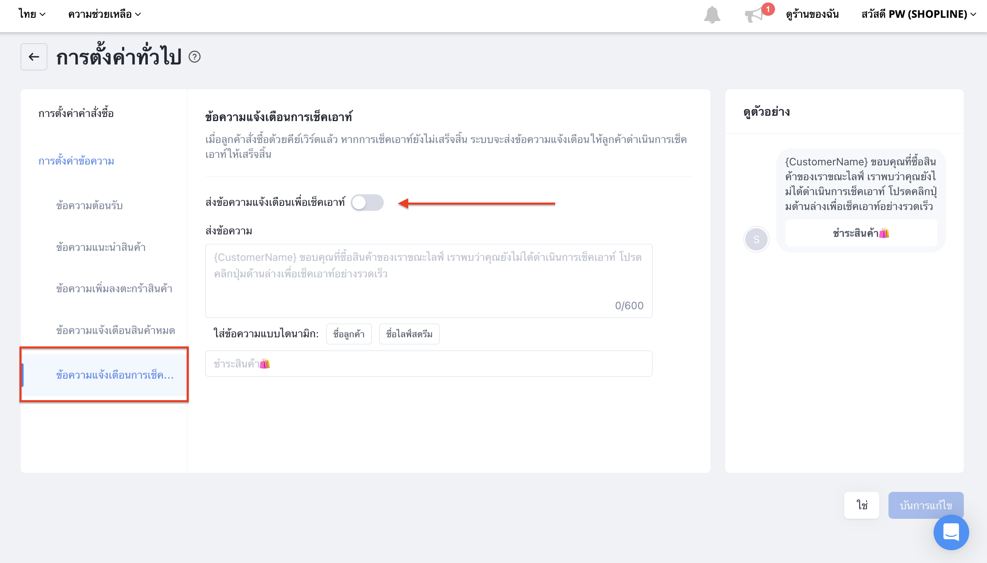Image resolution: width=987 pixels, height=563 pixels.
Task: Expand the ความช่วยเหลือ help menu
Action: tap(104, 14)
